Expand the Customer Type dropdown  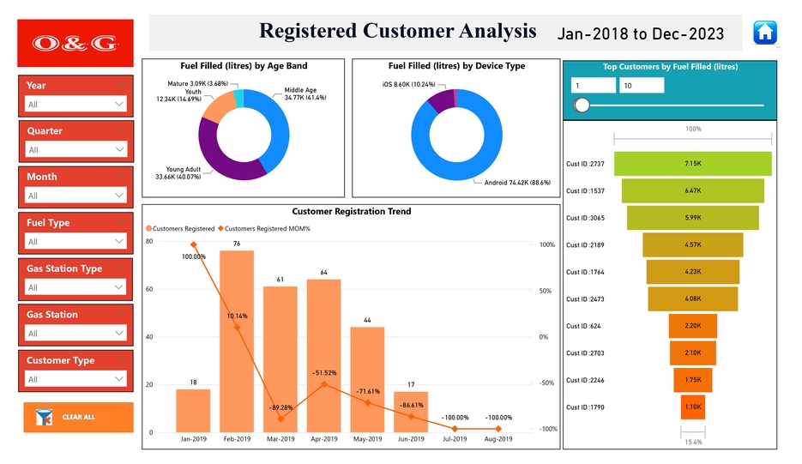(76, 379)
